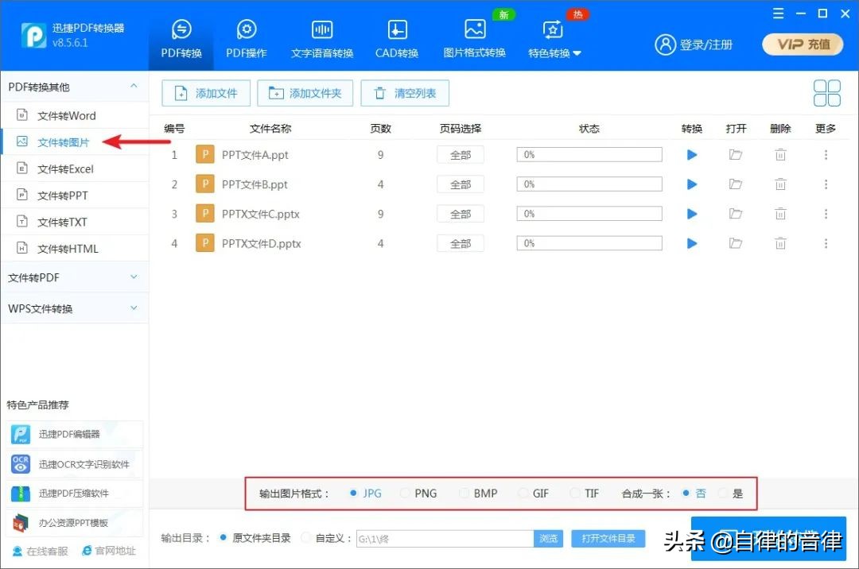This screenshot has width=859, height=569.
Task: Select the CAD转换 tab
Action: tap(397, 39)
